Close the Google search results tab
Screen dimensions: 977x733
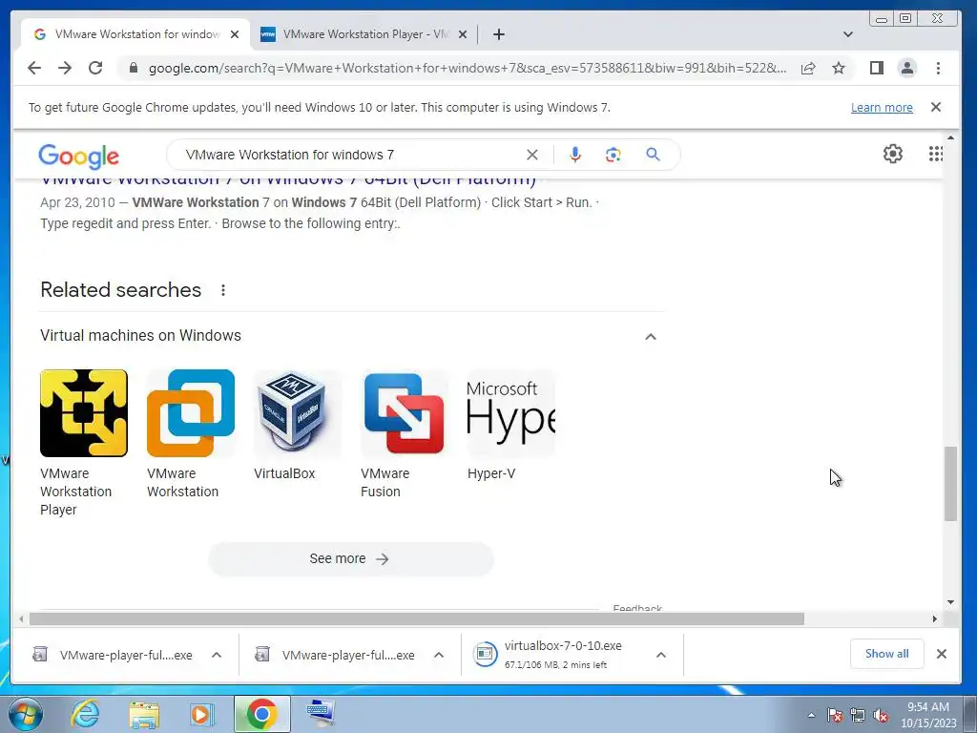pyautogui.click(x=235, y=34)
